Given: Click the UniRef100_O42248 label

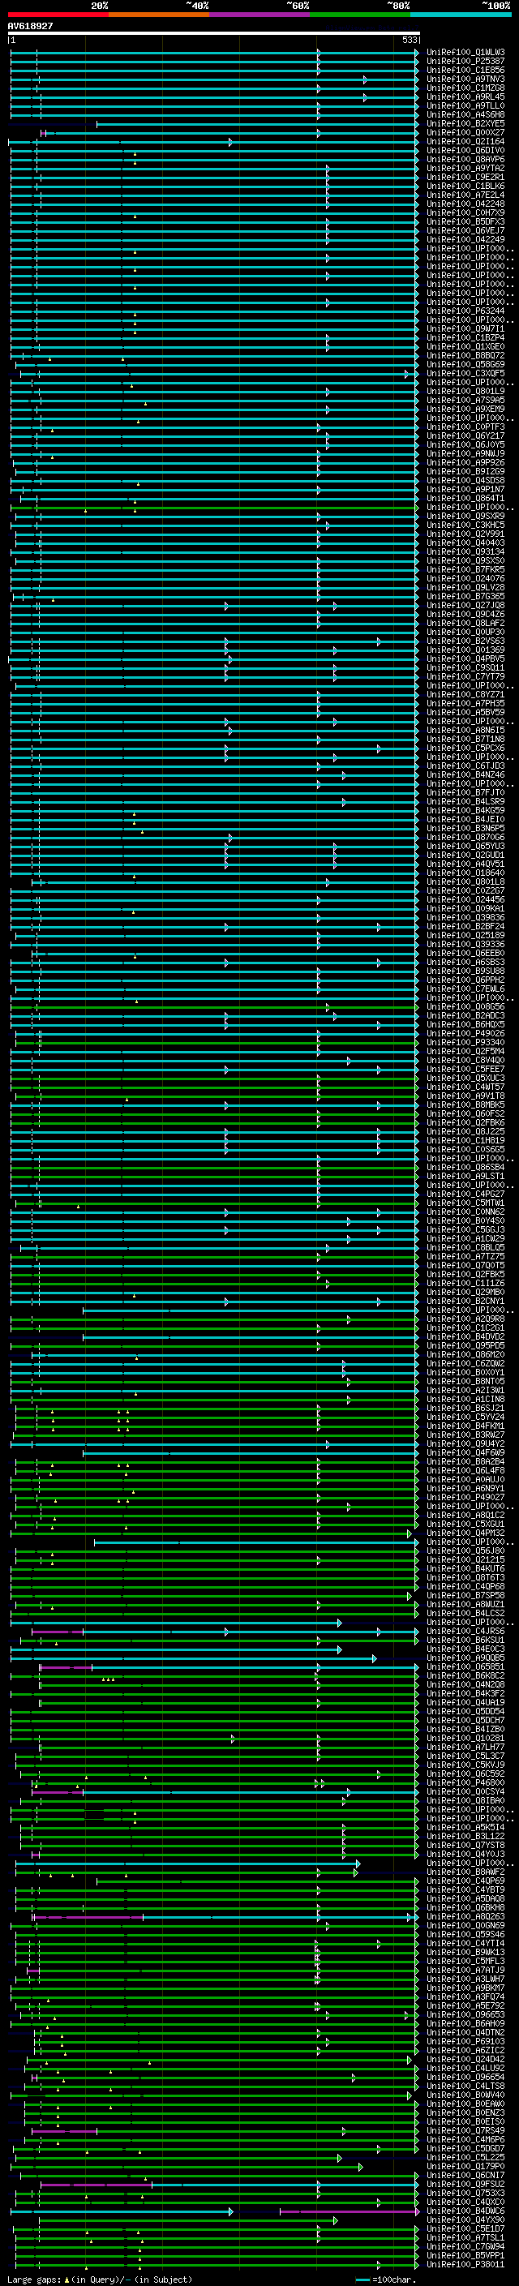Looking at the screenshot, I should 465,204.
